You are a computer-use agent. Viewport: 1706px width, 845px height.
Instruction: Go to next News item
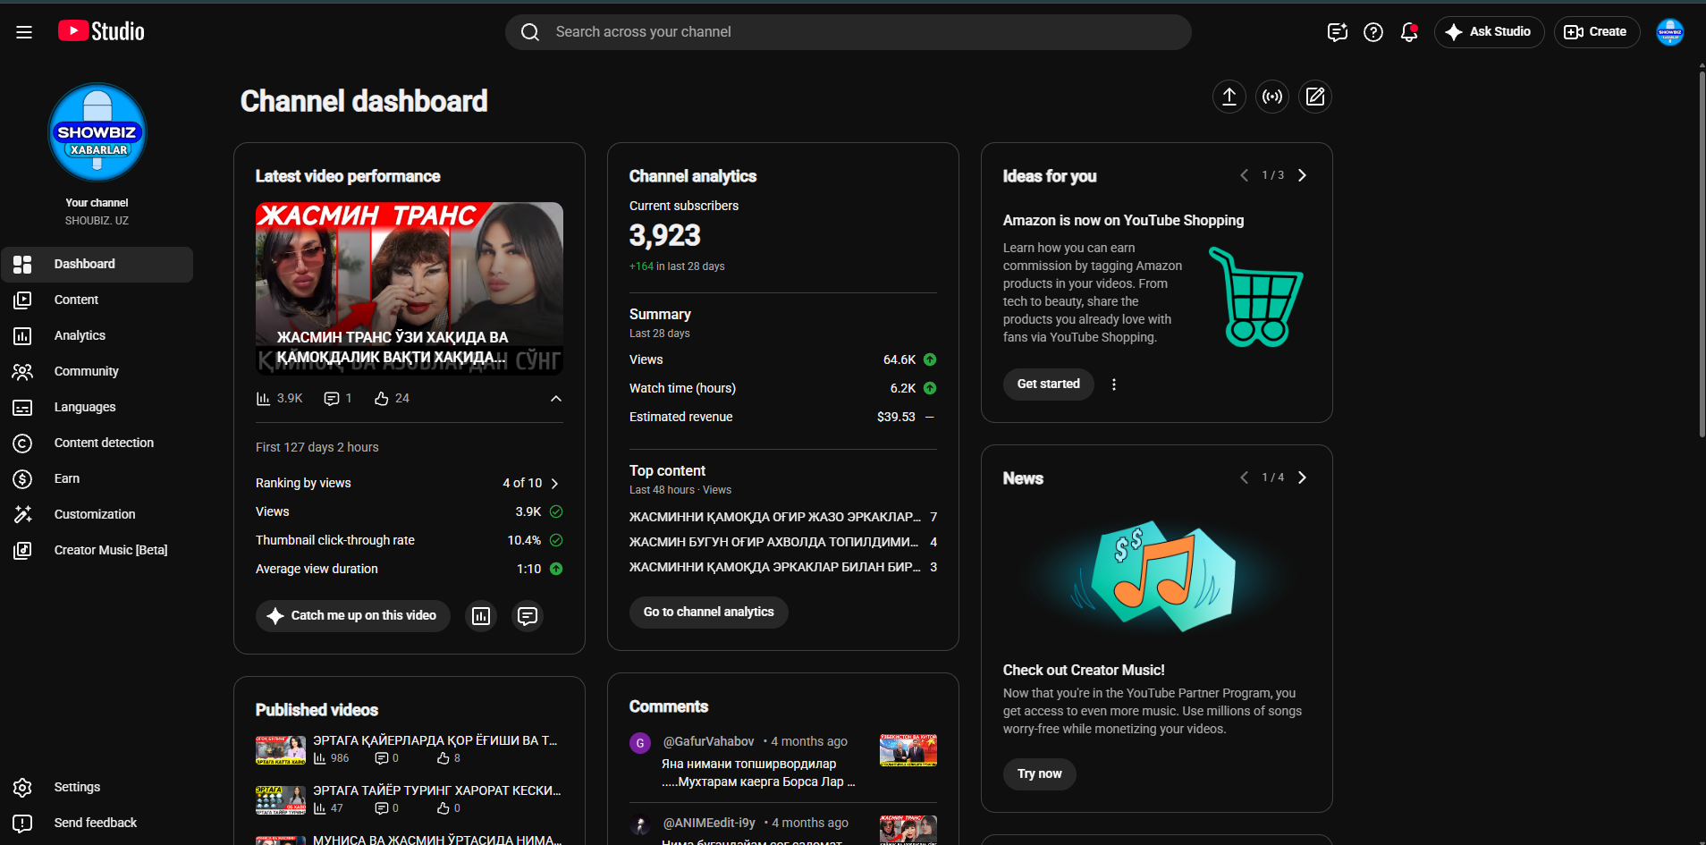1302,477
